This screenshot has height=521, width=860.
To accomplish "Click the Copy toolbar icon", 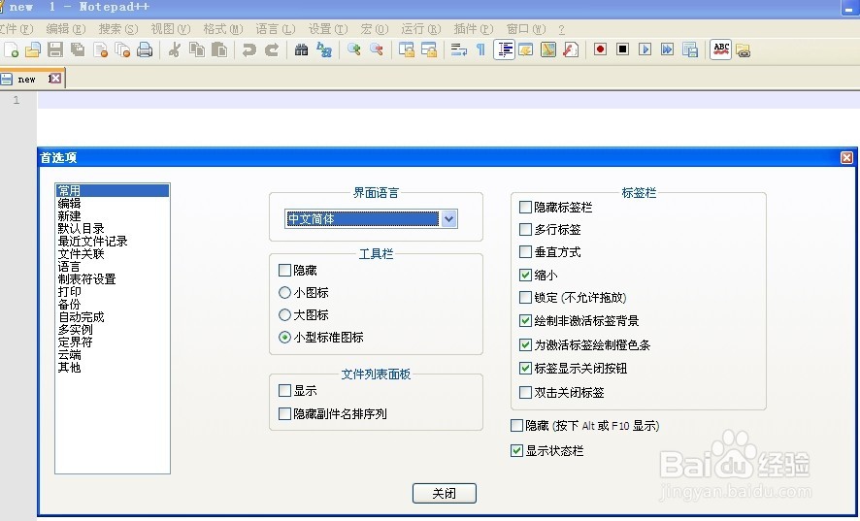I will 197,49.
